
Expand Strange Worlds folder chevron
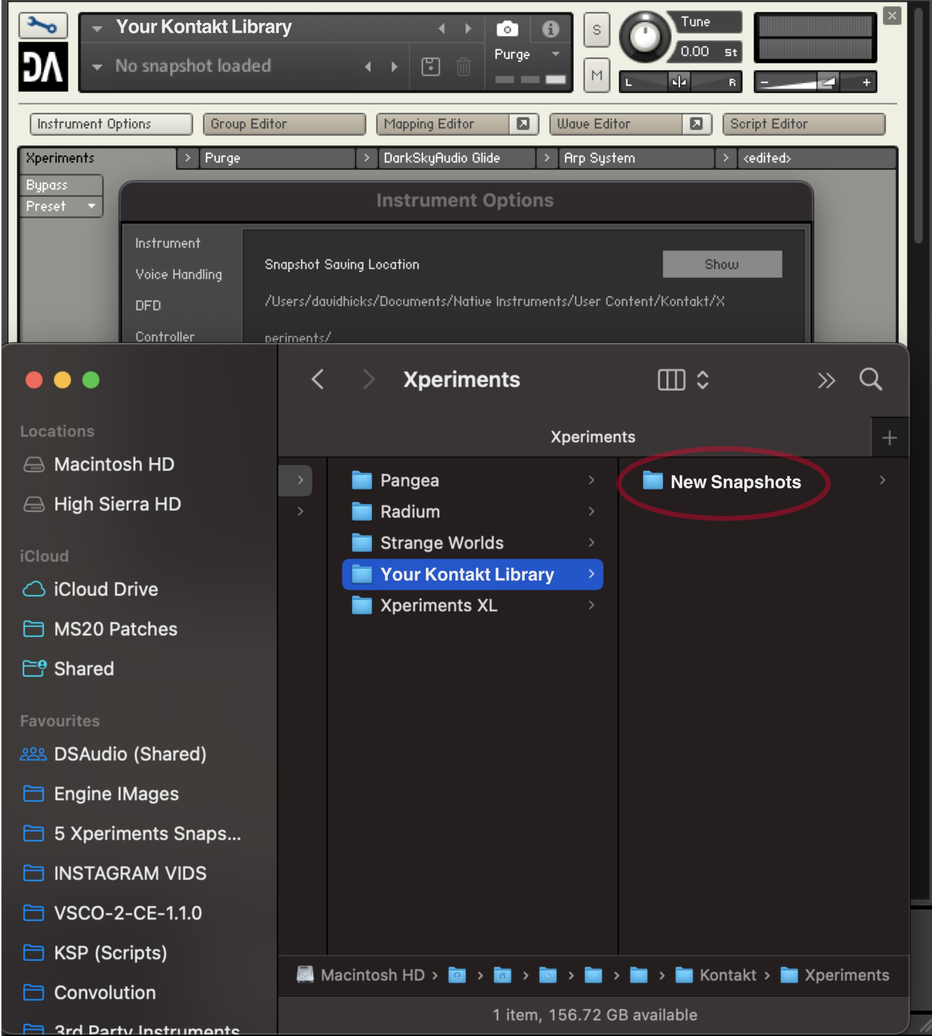[x=591, y=543]
